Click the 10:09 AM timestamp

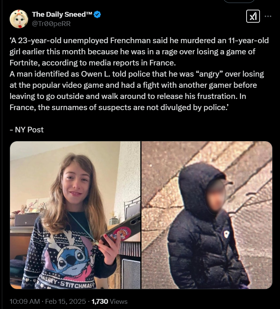pos(25,301)
